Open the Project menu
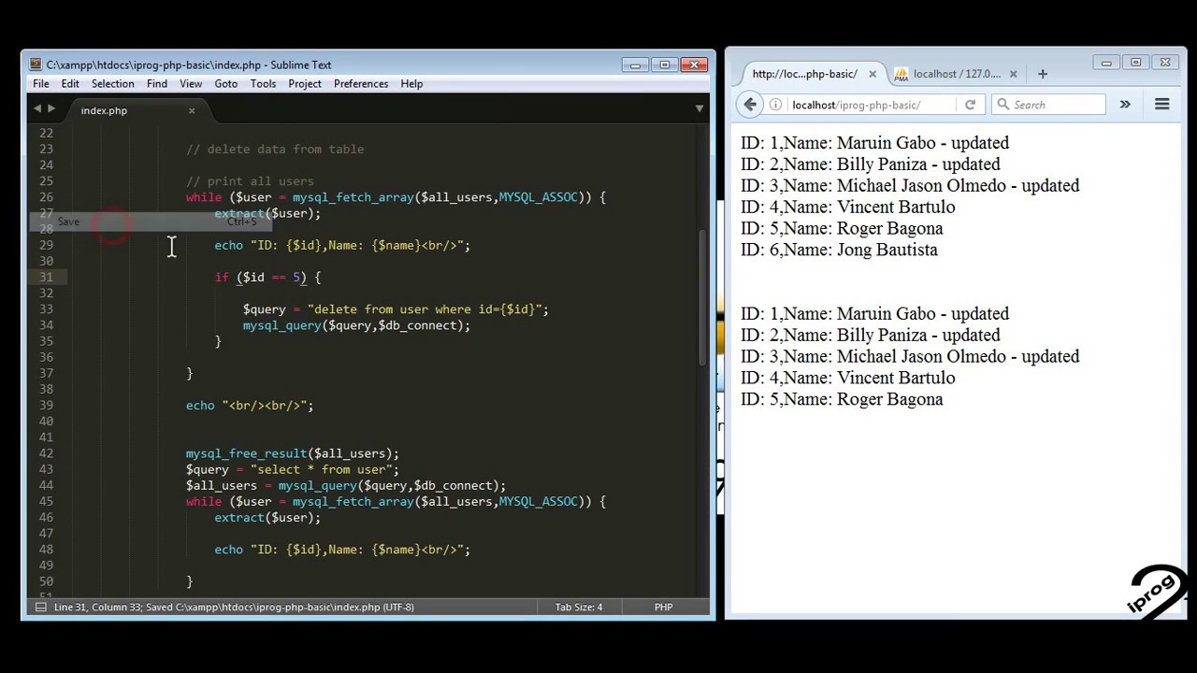The height and width of the screenshot is (673, 1197). 305,83
